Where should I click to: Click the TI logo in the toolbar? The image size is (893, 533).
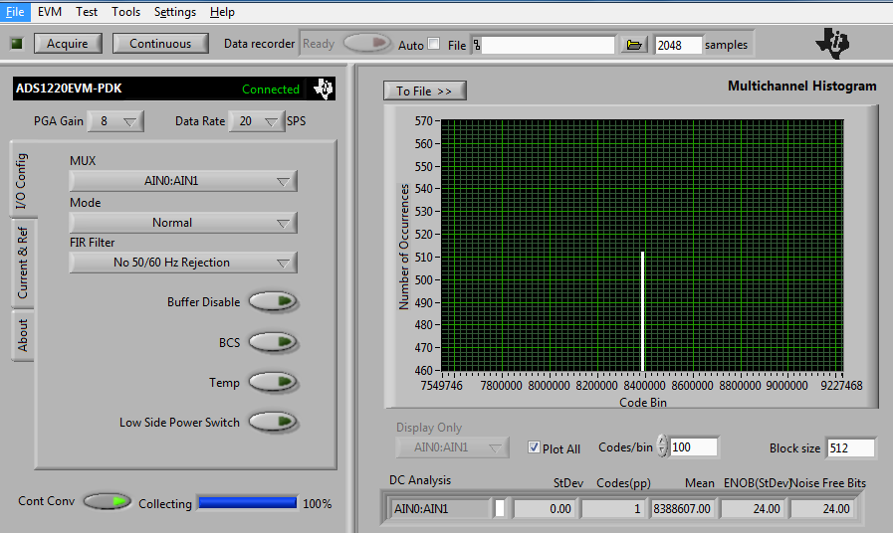coord(832,43)
